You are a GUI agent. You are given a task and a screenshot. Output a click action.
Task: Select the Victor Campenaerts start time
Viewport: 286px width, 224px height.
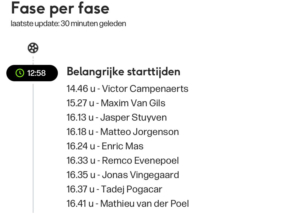(x=127, y=89)
